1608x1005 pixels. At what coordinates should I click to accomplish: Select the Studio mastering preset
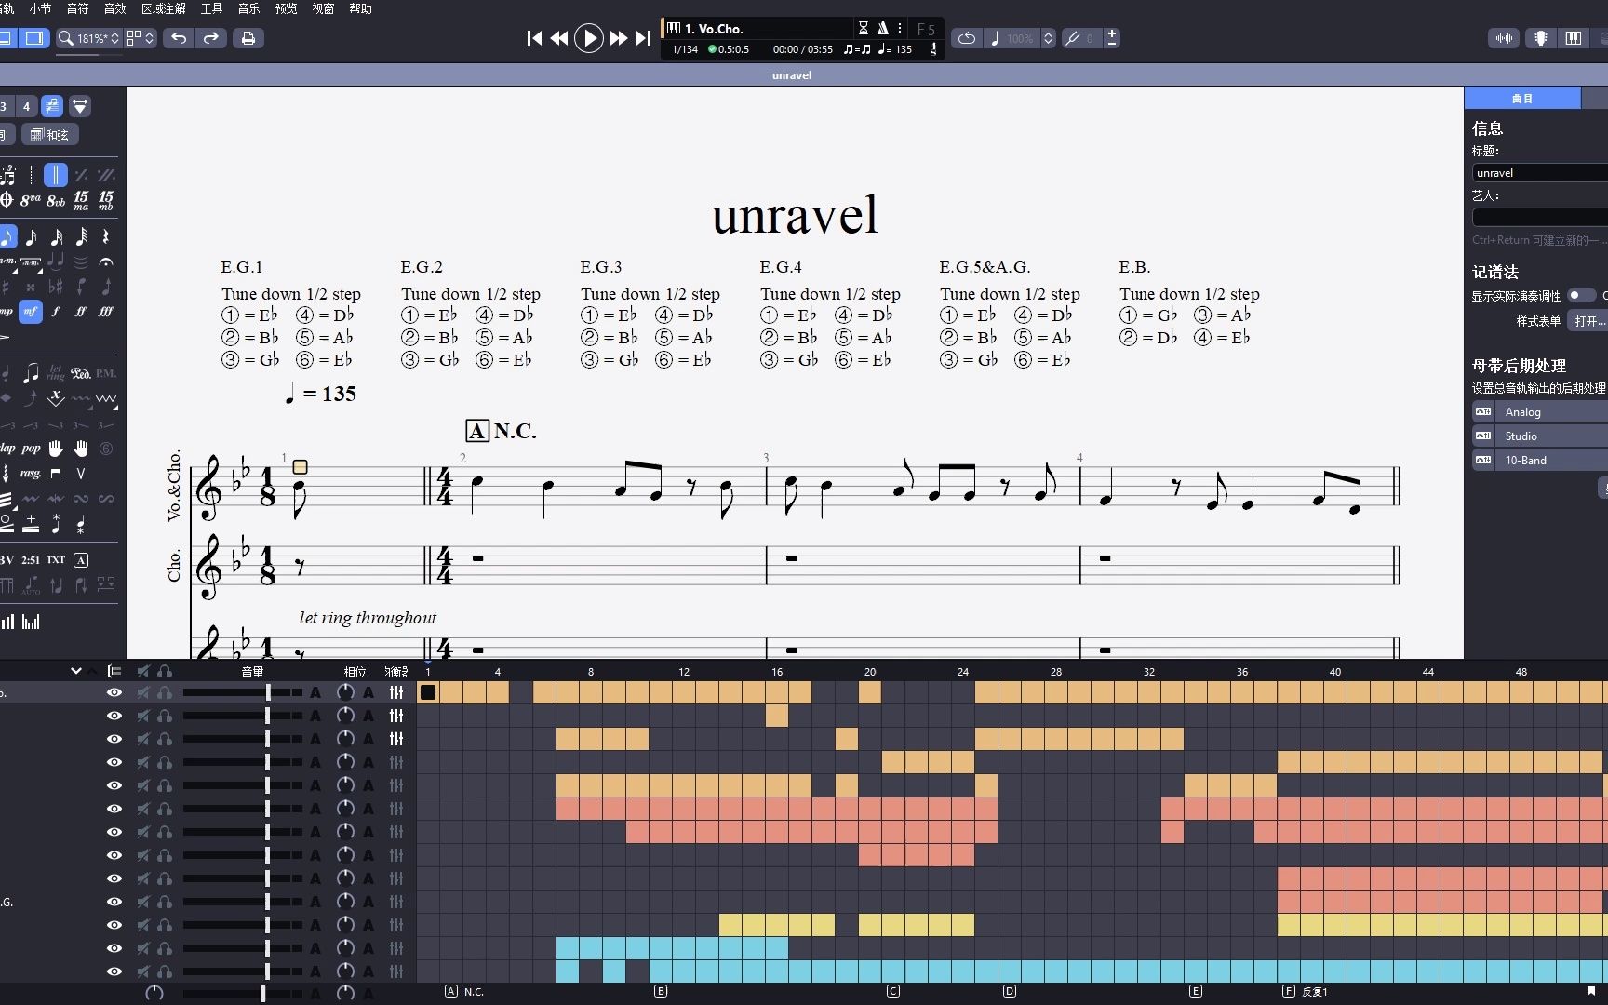coord(1540,435)
